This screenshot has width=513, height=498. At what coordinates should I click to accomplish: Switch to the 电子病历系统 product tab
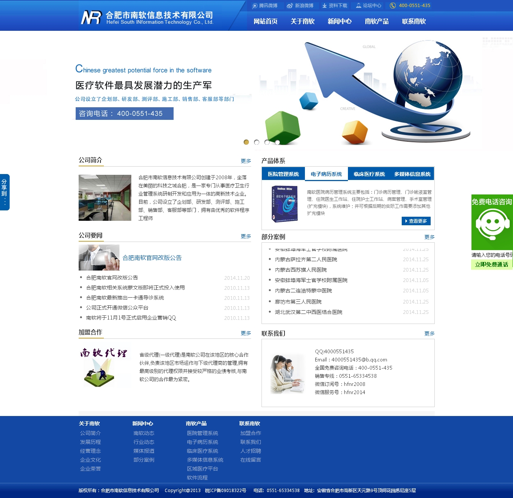pyautogui.click(x=326, y=174)
